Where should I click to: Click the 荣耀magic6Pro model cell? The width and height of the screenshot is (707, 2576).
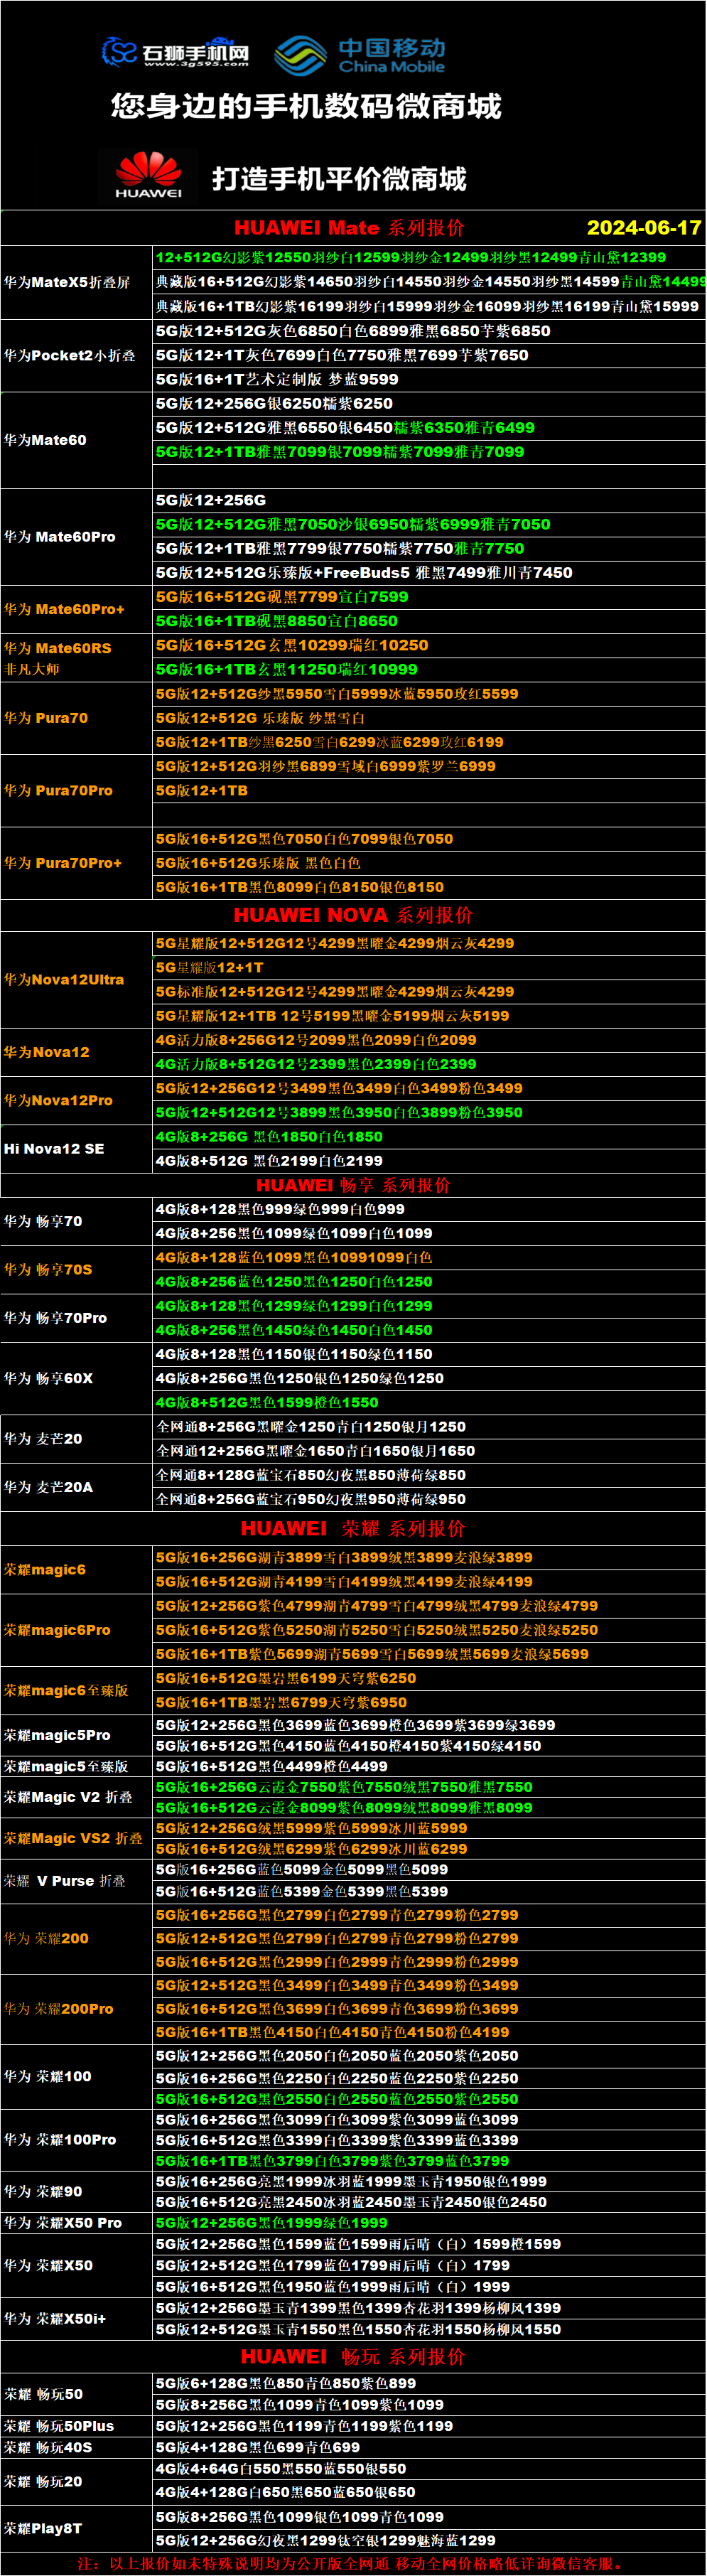pos(77,1630)
